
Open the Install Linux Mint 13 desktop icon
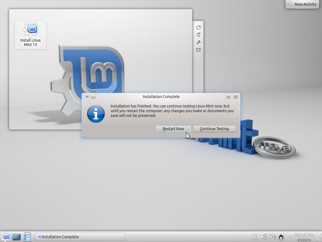click(x=31, y=35)
